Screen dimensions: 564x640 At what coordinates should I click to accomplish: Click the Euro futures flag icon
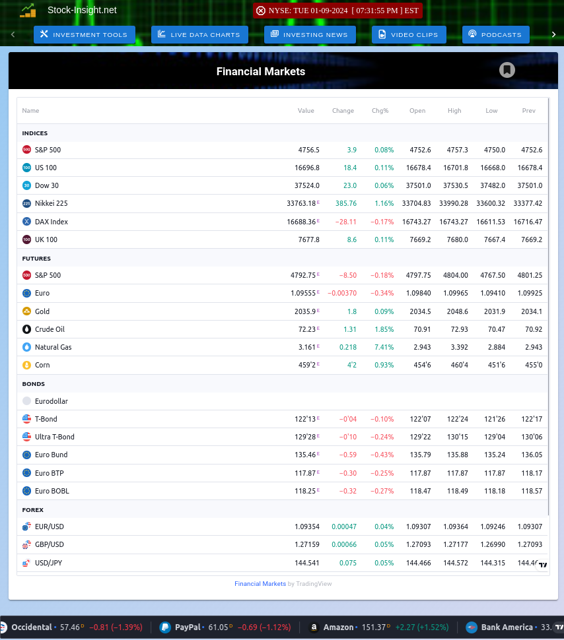(x=26, y=293)
